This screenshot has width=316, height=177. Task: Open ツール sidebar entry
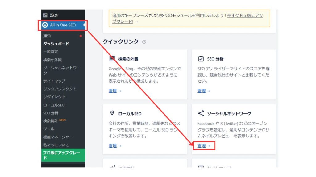(x=49, y=129)
